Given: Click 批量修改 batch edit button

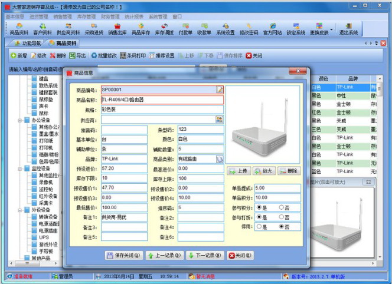Looking at the screenshot, I should (104, 55).
